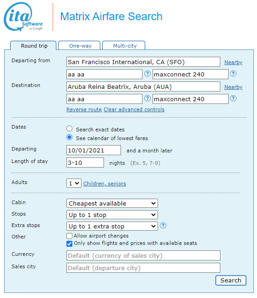Click the Search button
This screenshot has width=257, height=298.
(231, 280)
